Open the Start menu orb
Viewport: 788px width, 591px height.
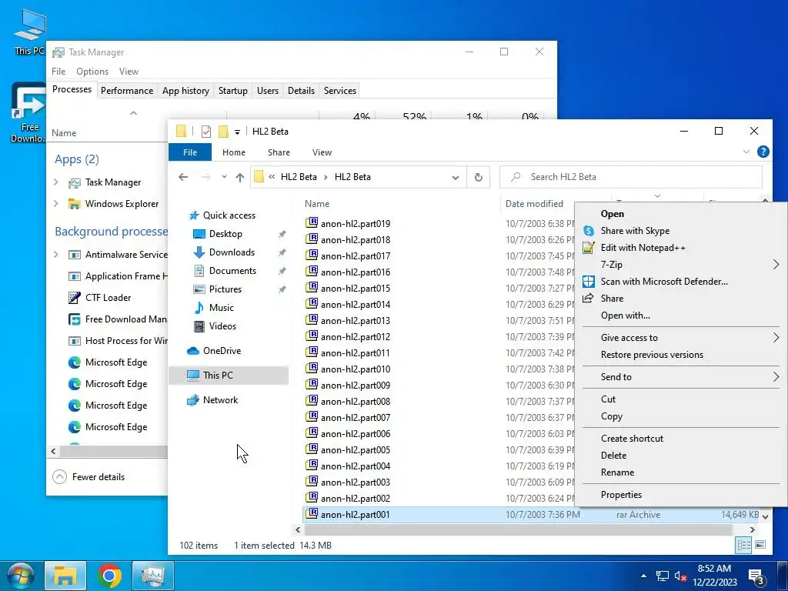tap(20, 576)
